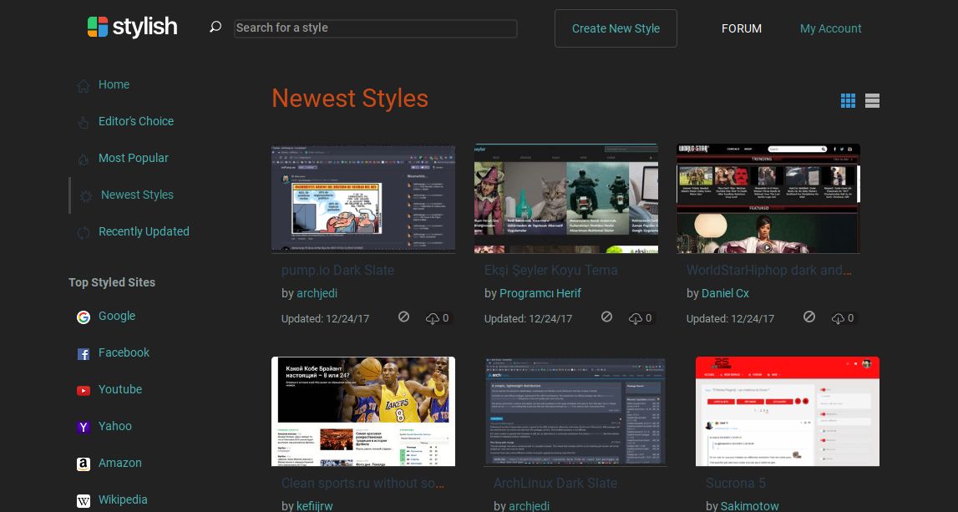Click the search magnifier icon
This screenshot has height=512, width=958.
pyautogui.click(x=215, y=27)
